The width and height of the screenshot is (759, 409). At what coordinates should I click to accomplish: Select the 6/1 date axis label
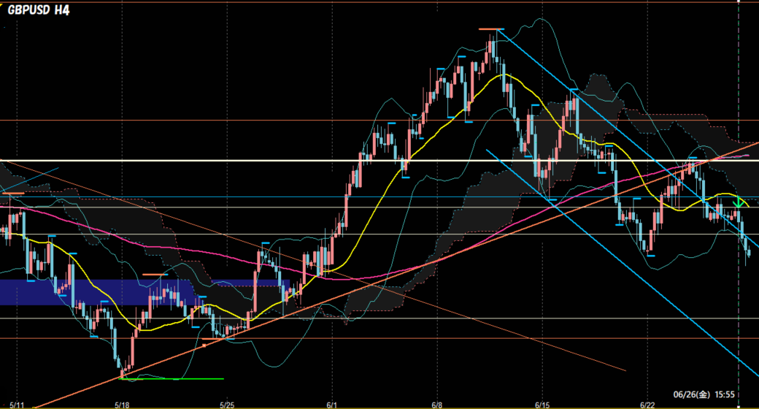pyautogui.click(x=331, y=405)
